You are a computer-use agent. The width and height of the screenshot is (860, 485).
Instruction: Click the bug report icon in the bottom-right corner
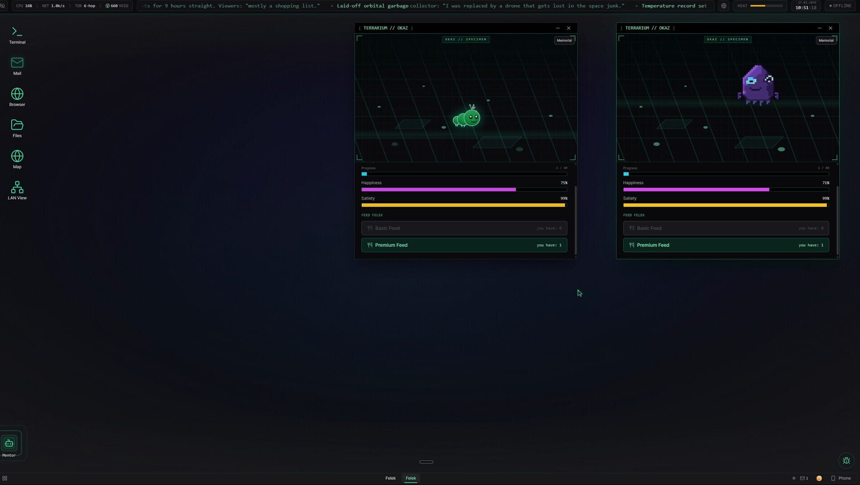(x=846, y=460)
